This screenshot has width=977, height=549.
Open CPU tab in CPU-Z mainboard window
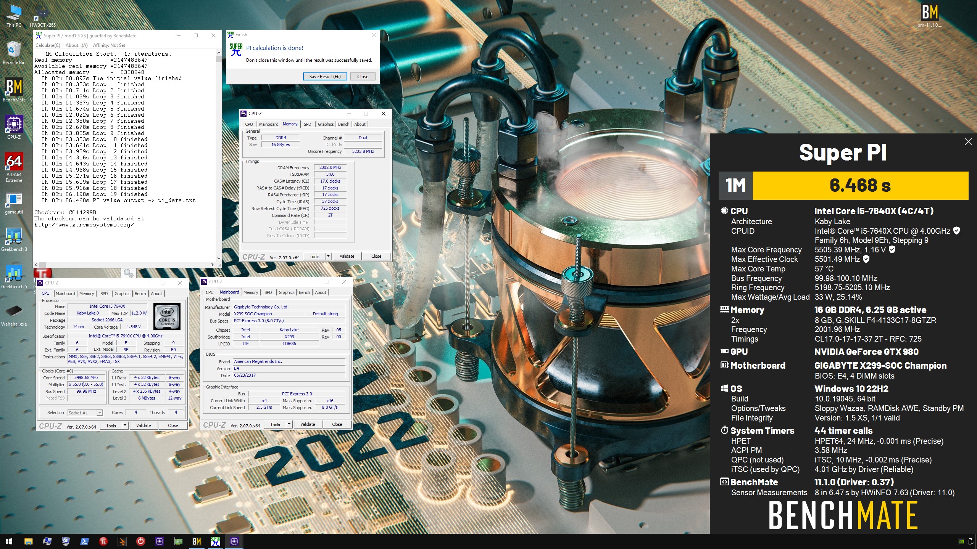[x=210, y=292]
